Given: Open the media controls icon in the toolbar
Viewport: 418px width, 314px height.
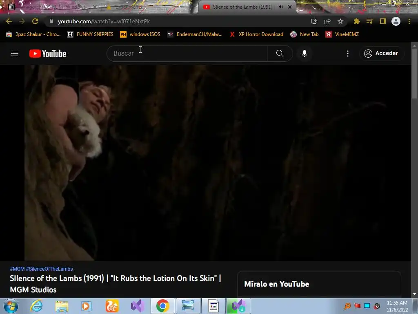Looking at the screenshot, I should pos(369,21).
